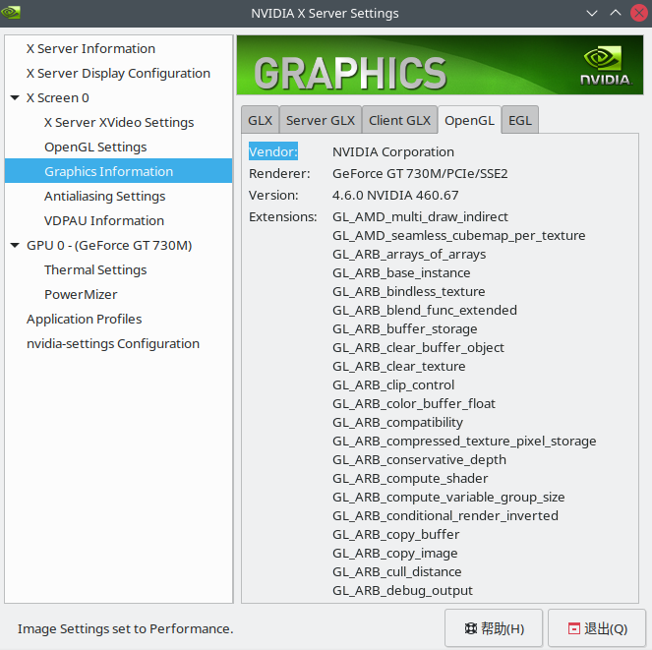Open the Server GLX tab
652x650 pixels.
pyautogui.click(x=321, y=120)
